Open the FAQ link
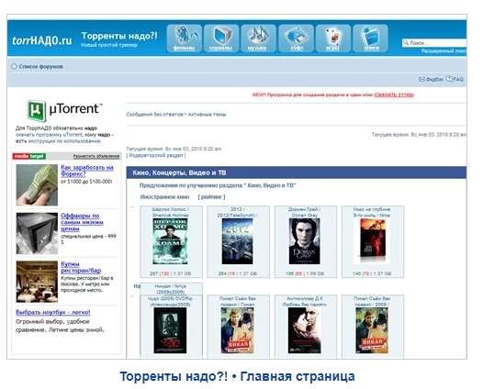 pyautogui.click(x=458, y=79)
